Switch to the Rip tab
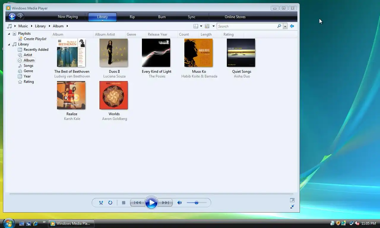Screen dimensions: 380x228 pyautogui.click(x=132, y=17)
